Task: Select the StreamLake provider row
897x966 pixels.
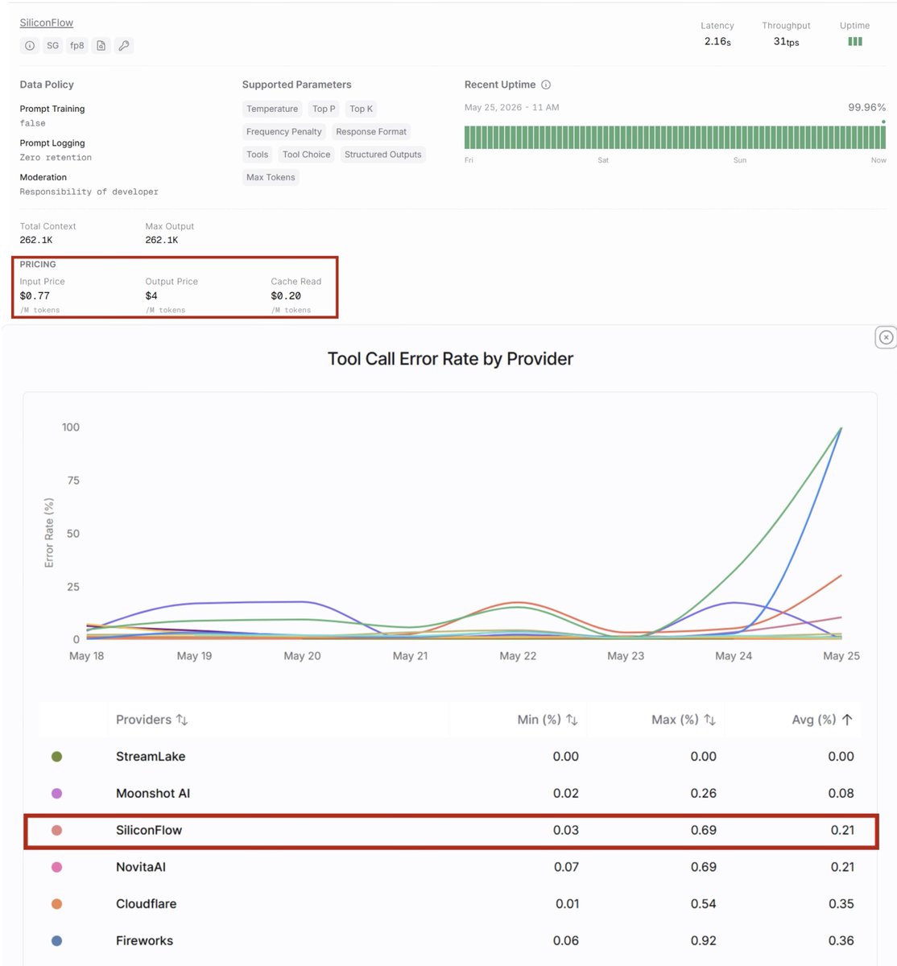Action: coord(450,757)
